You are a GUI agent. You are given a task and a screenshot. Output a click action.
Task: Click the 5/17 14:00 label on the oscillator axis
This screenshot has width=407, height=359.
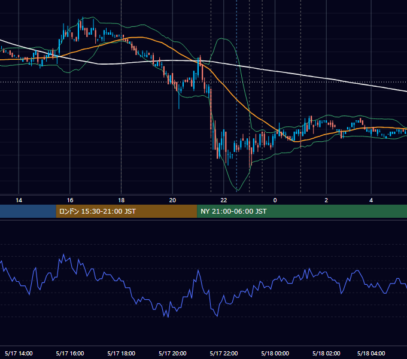tap(19, 353)
